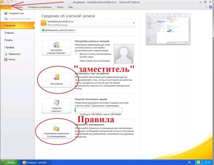The image size is (214, 165).
Task: Open the Папка ribbon tab
Action: coord(60,7)
